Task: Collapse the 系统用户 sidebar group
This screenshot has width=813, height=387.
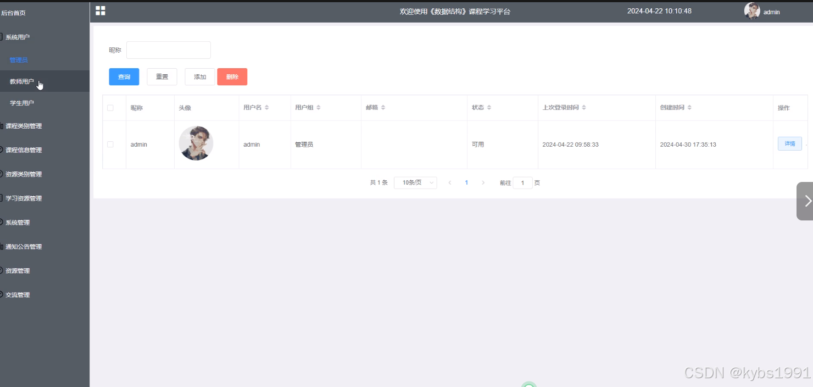Action: 44,37
